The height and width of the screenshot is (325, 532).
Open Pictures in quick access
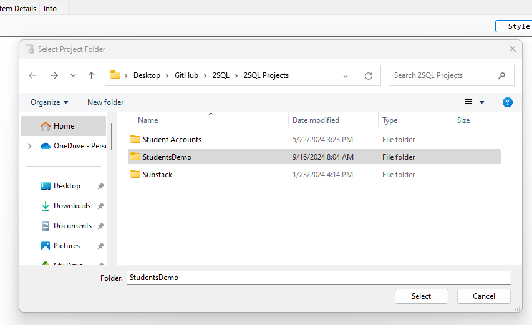[67, 246]
